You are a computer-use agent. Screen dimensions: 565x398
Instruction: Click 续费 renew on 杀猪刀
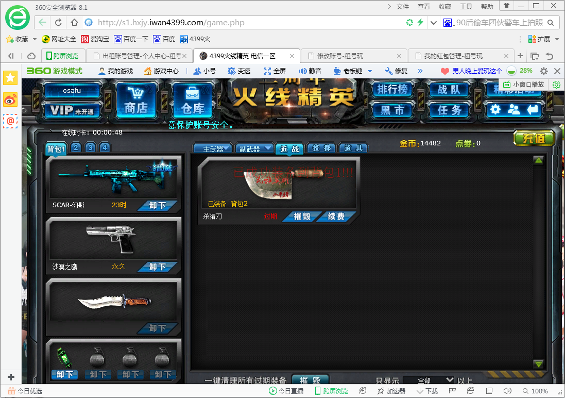[x=336, y=217]
